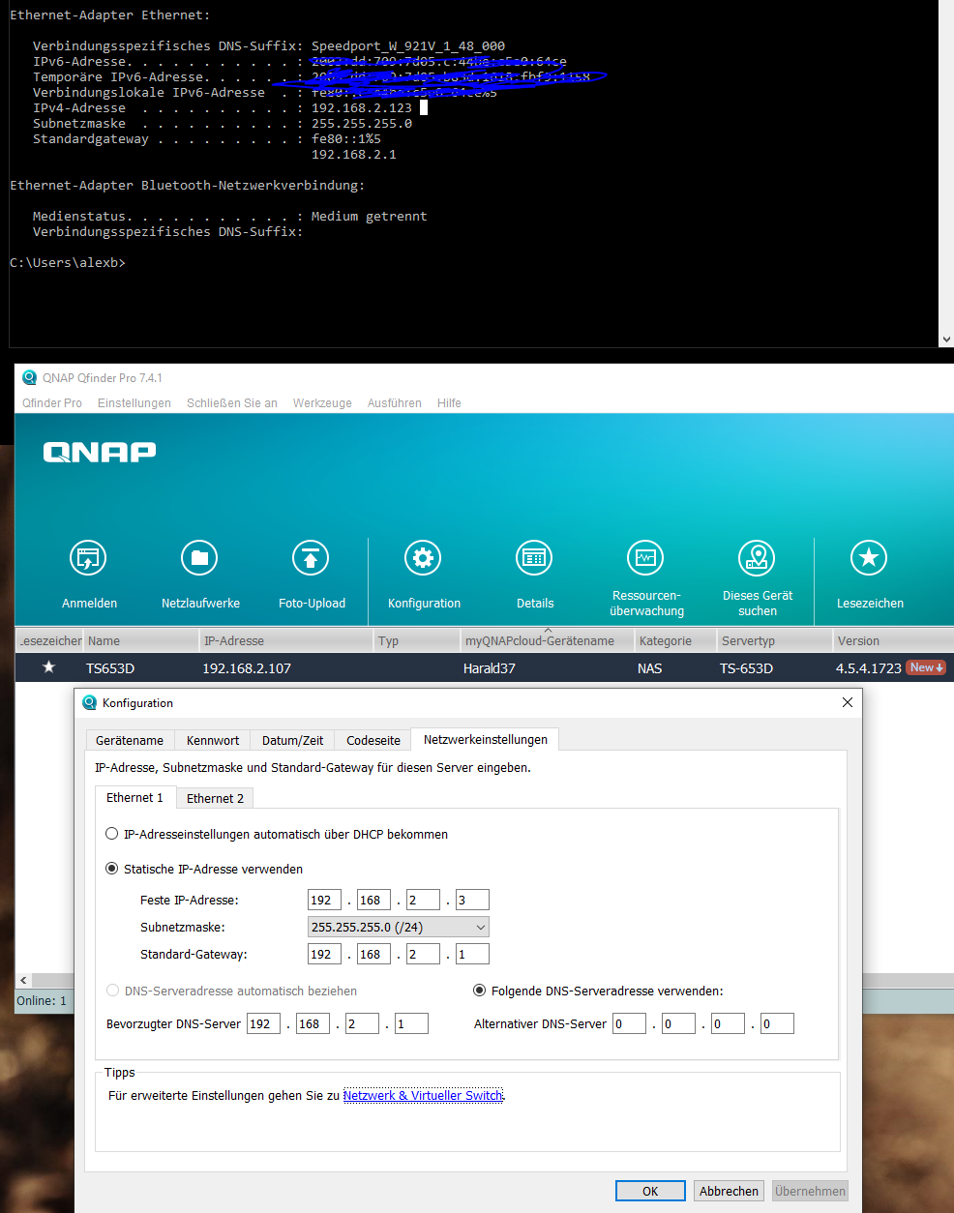
Task: Open the Lesezeichen star icon
Action: [869, 558]
